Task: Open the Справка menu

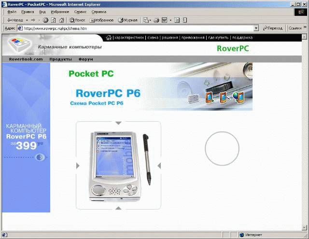Action: coord(98,12)
